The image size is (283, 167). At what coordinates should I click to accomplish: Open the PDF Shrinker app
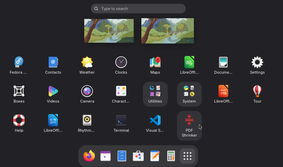point(189,126)
